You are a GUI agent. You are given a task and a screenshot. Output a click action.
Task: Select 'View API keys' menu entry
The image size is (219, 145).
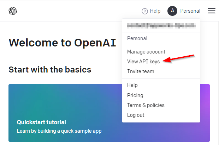143,62
